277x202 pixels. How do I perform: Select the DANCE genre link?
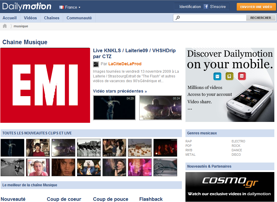pos(237,150)
